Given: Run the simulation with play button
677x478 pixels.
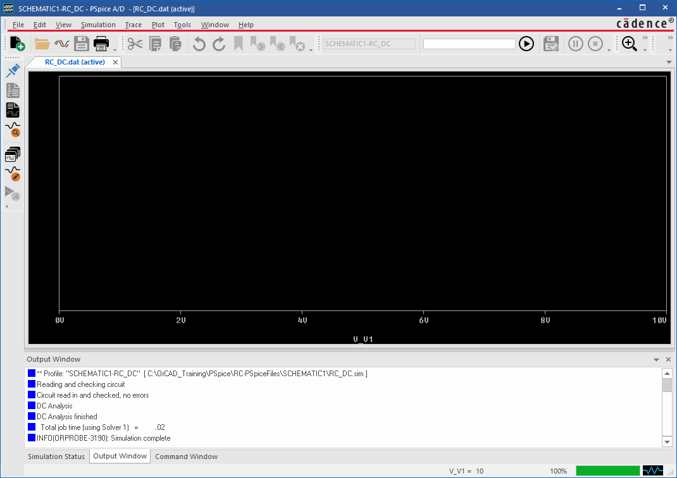Looking at the screenshot, I should pyautogui.click(x=526, y=44).
